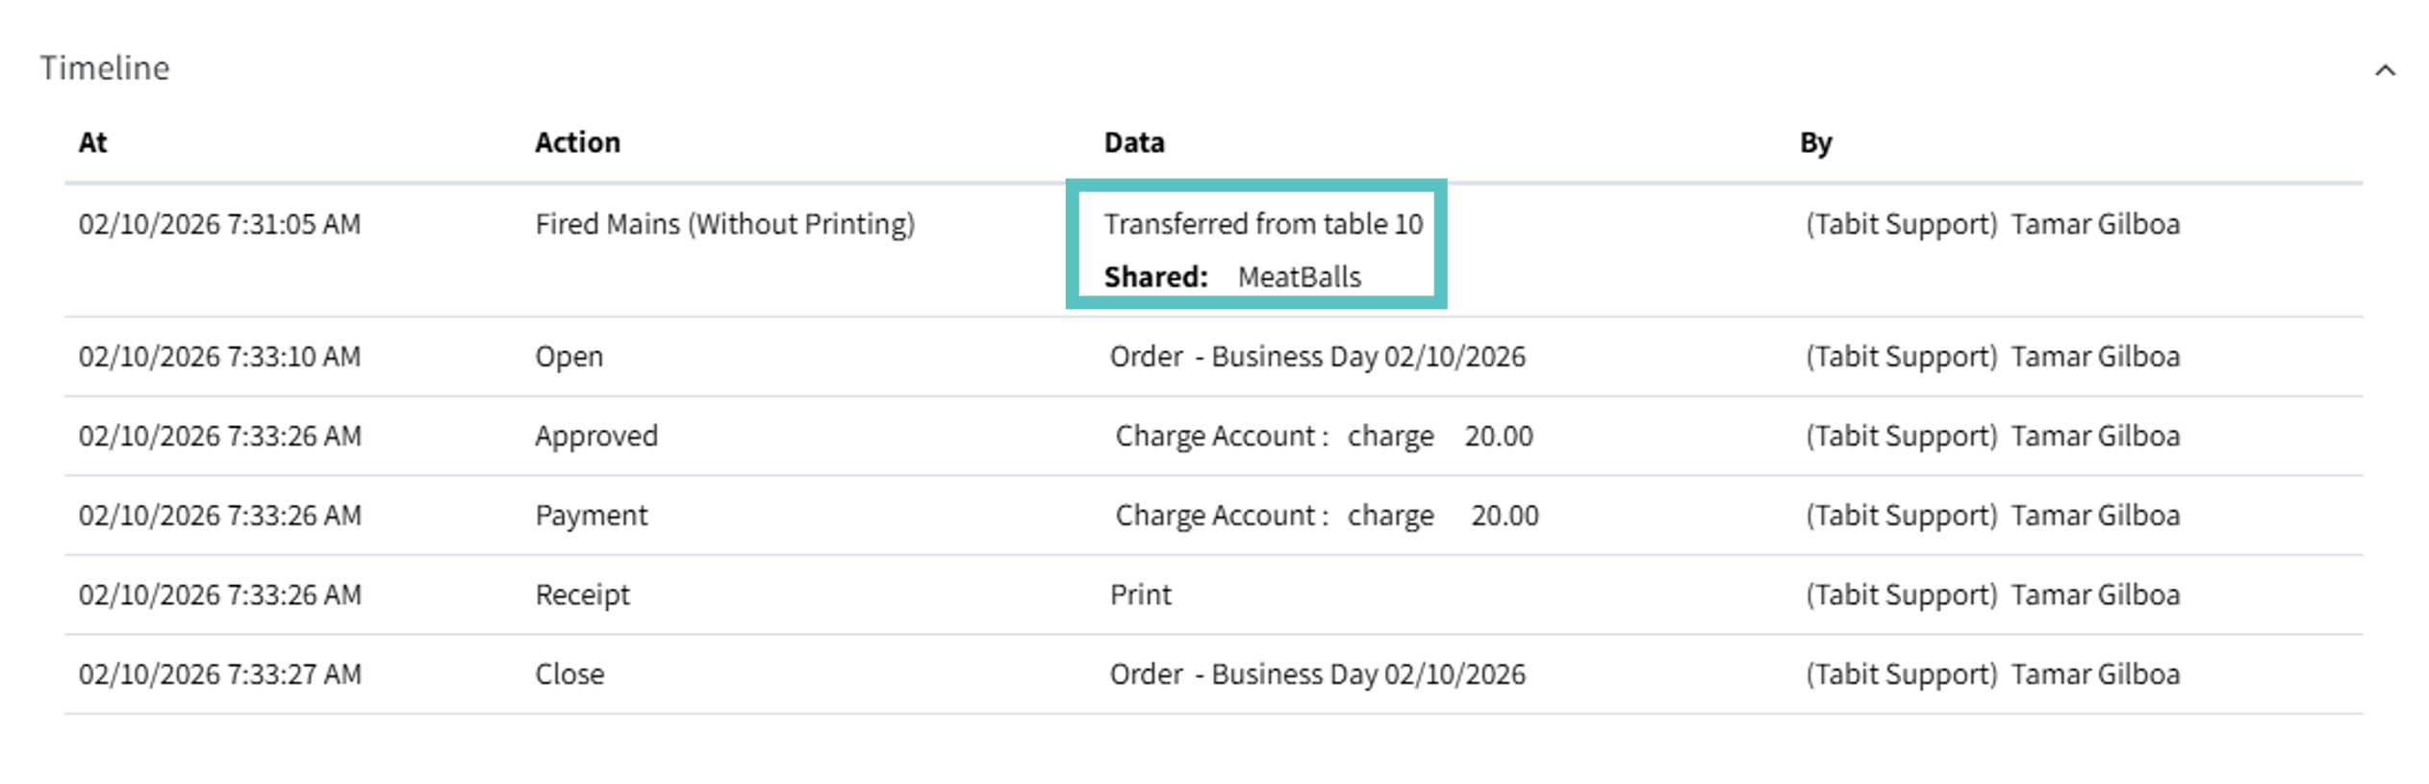The image size is (2429, 784).
Task: Click the Action column header
Action: pyautogui.click(x=577, y=142)
